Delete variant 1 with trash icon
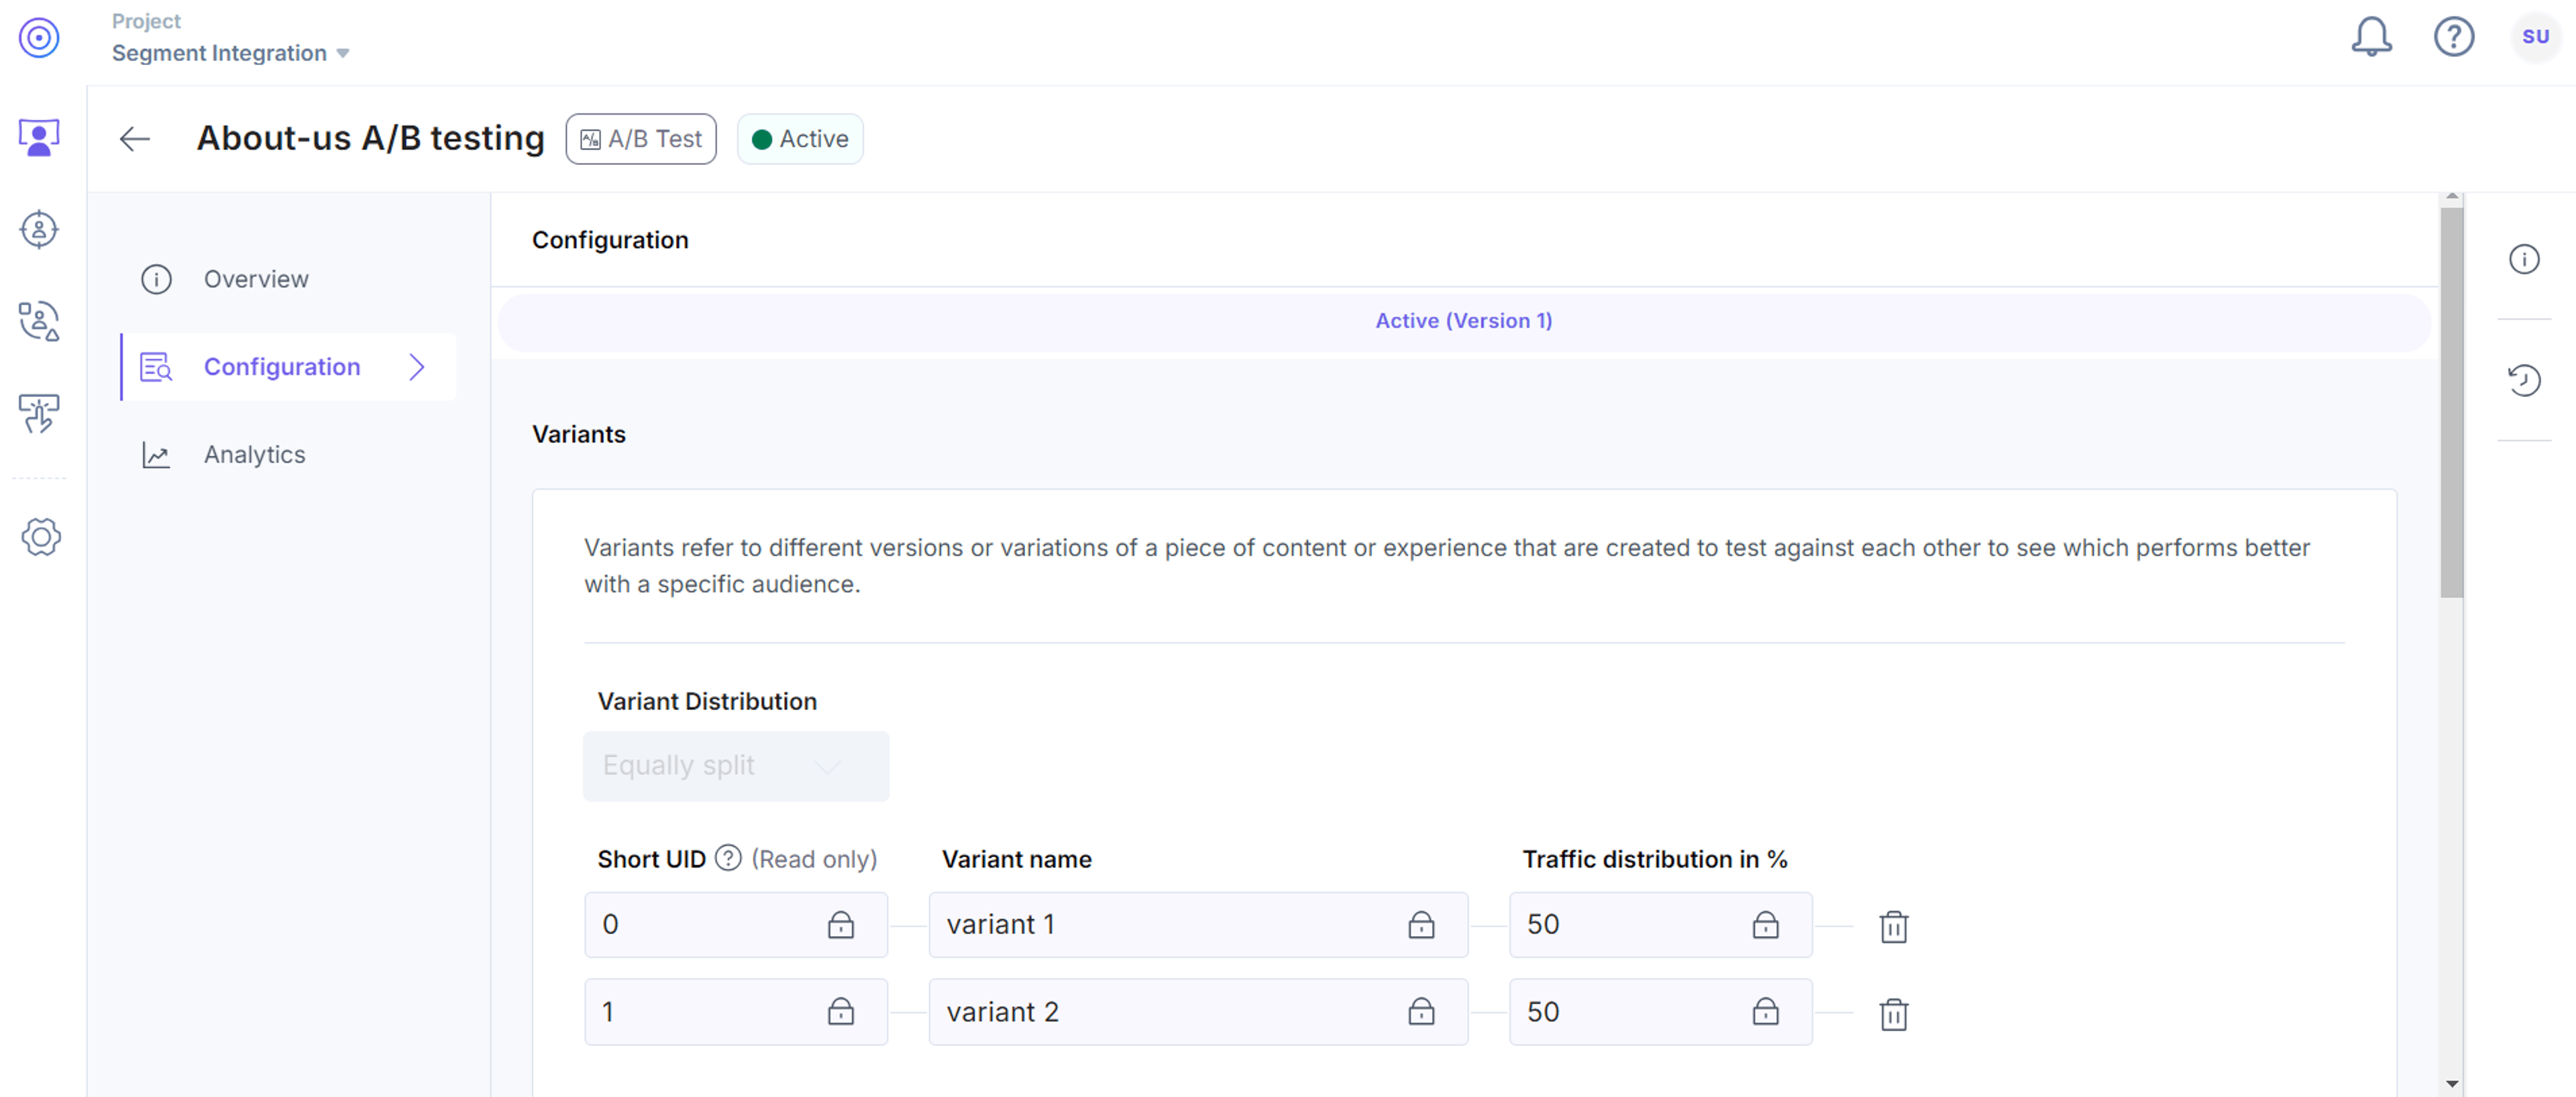This screenshot has width=2576, height=1097. pos(1893,926)
